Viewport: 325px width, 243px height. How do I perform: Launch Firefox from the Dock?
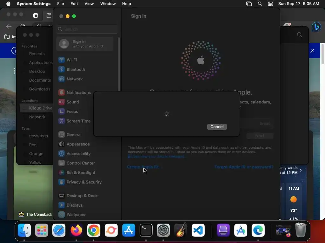76,230
